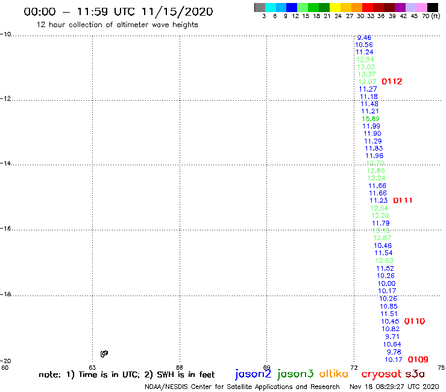
Task: Click the latitude axis label -10
Action: (x=5, y=34)
